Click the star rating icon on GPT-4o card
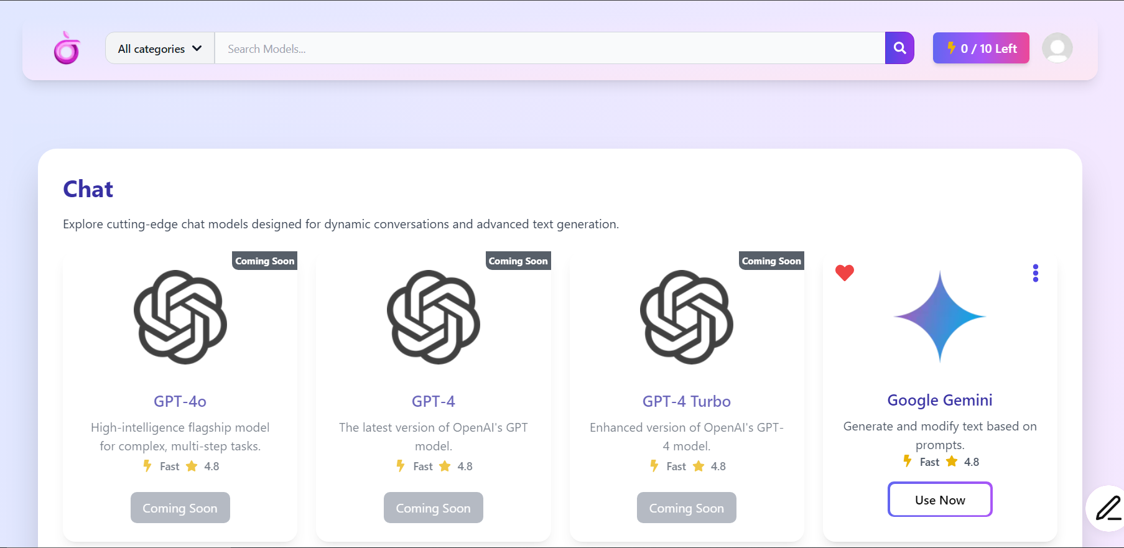 pyautogui.click(x=192, y=466)
